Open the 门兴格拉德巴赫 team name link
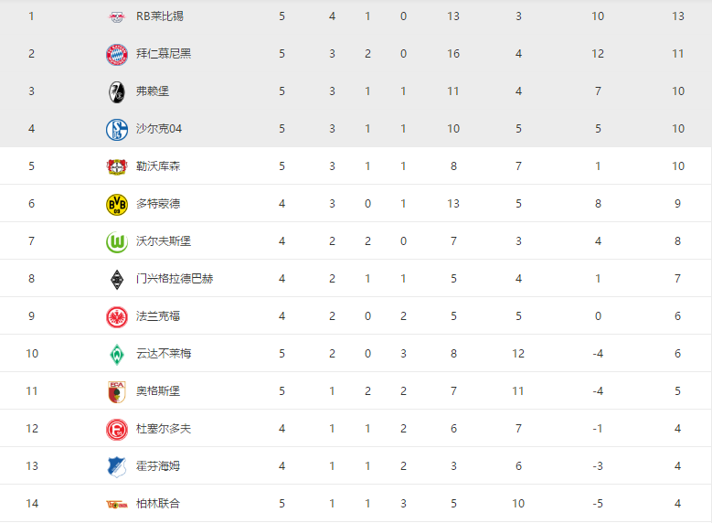Screen dimensions: 712x523 pos(175,279)
